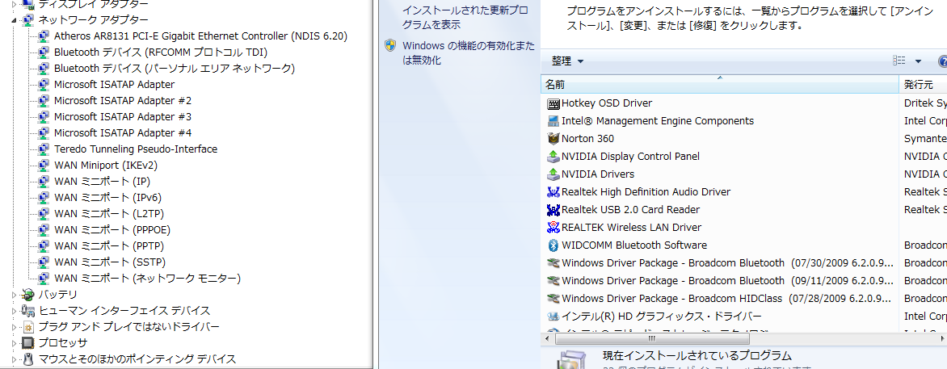Expand ヒューマン インターフェイス デバイス node
This screenshot has width=947, height=369.
pyautogui.click(x=14, y=311)
